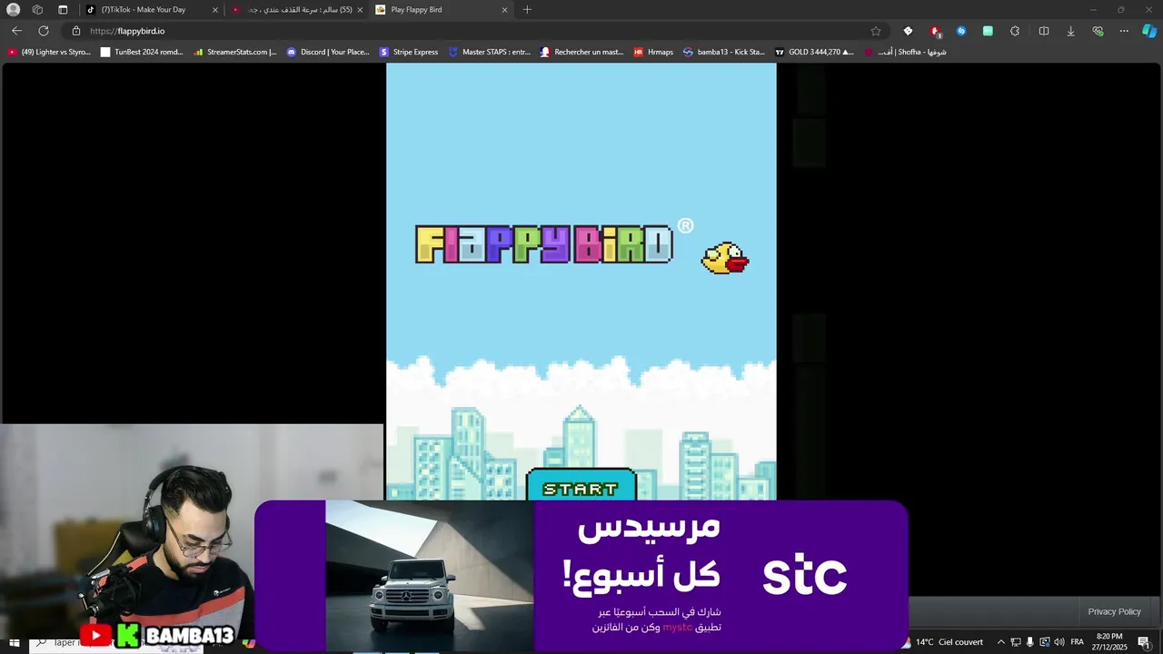This screenshot has height=654, width=1163.
Task: Open the green square extension icon
Action: (988, 31)
